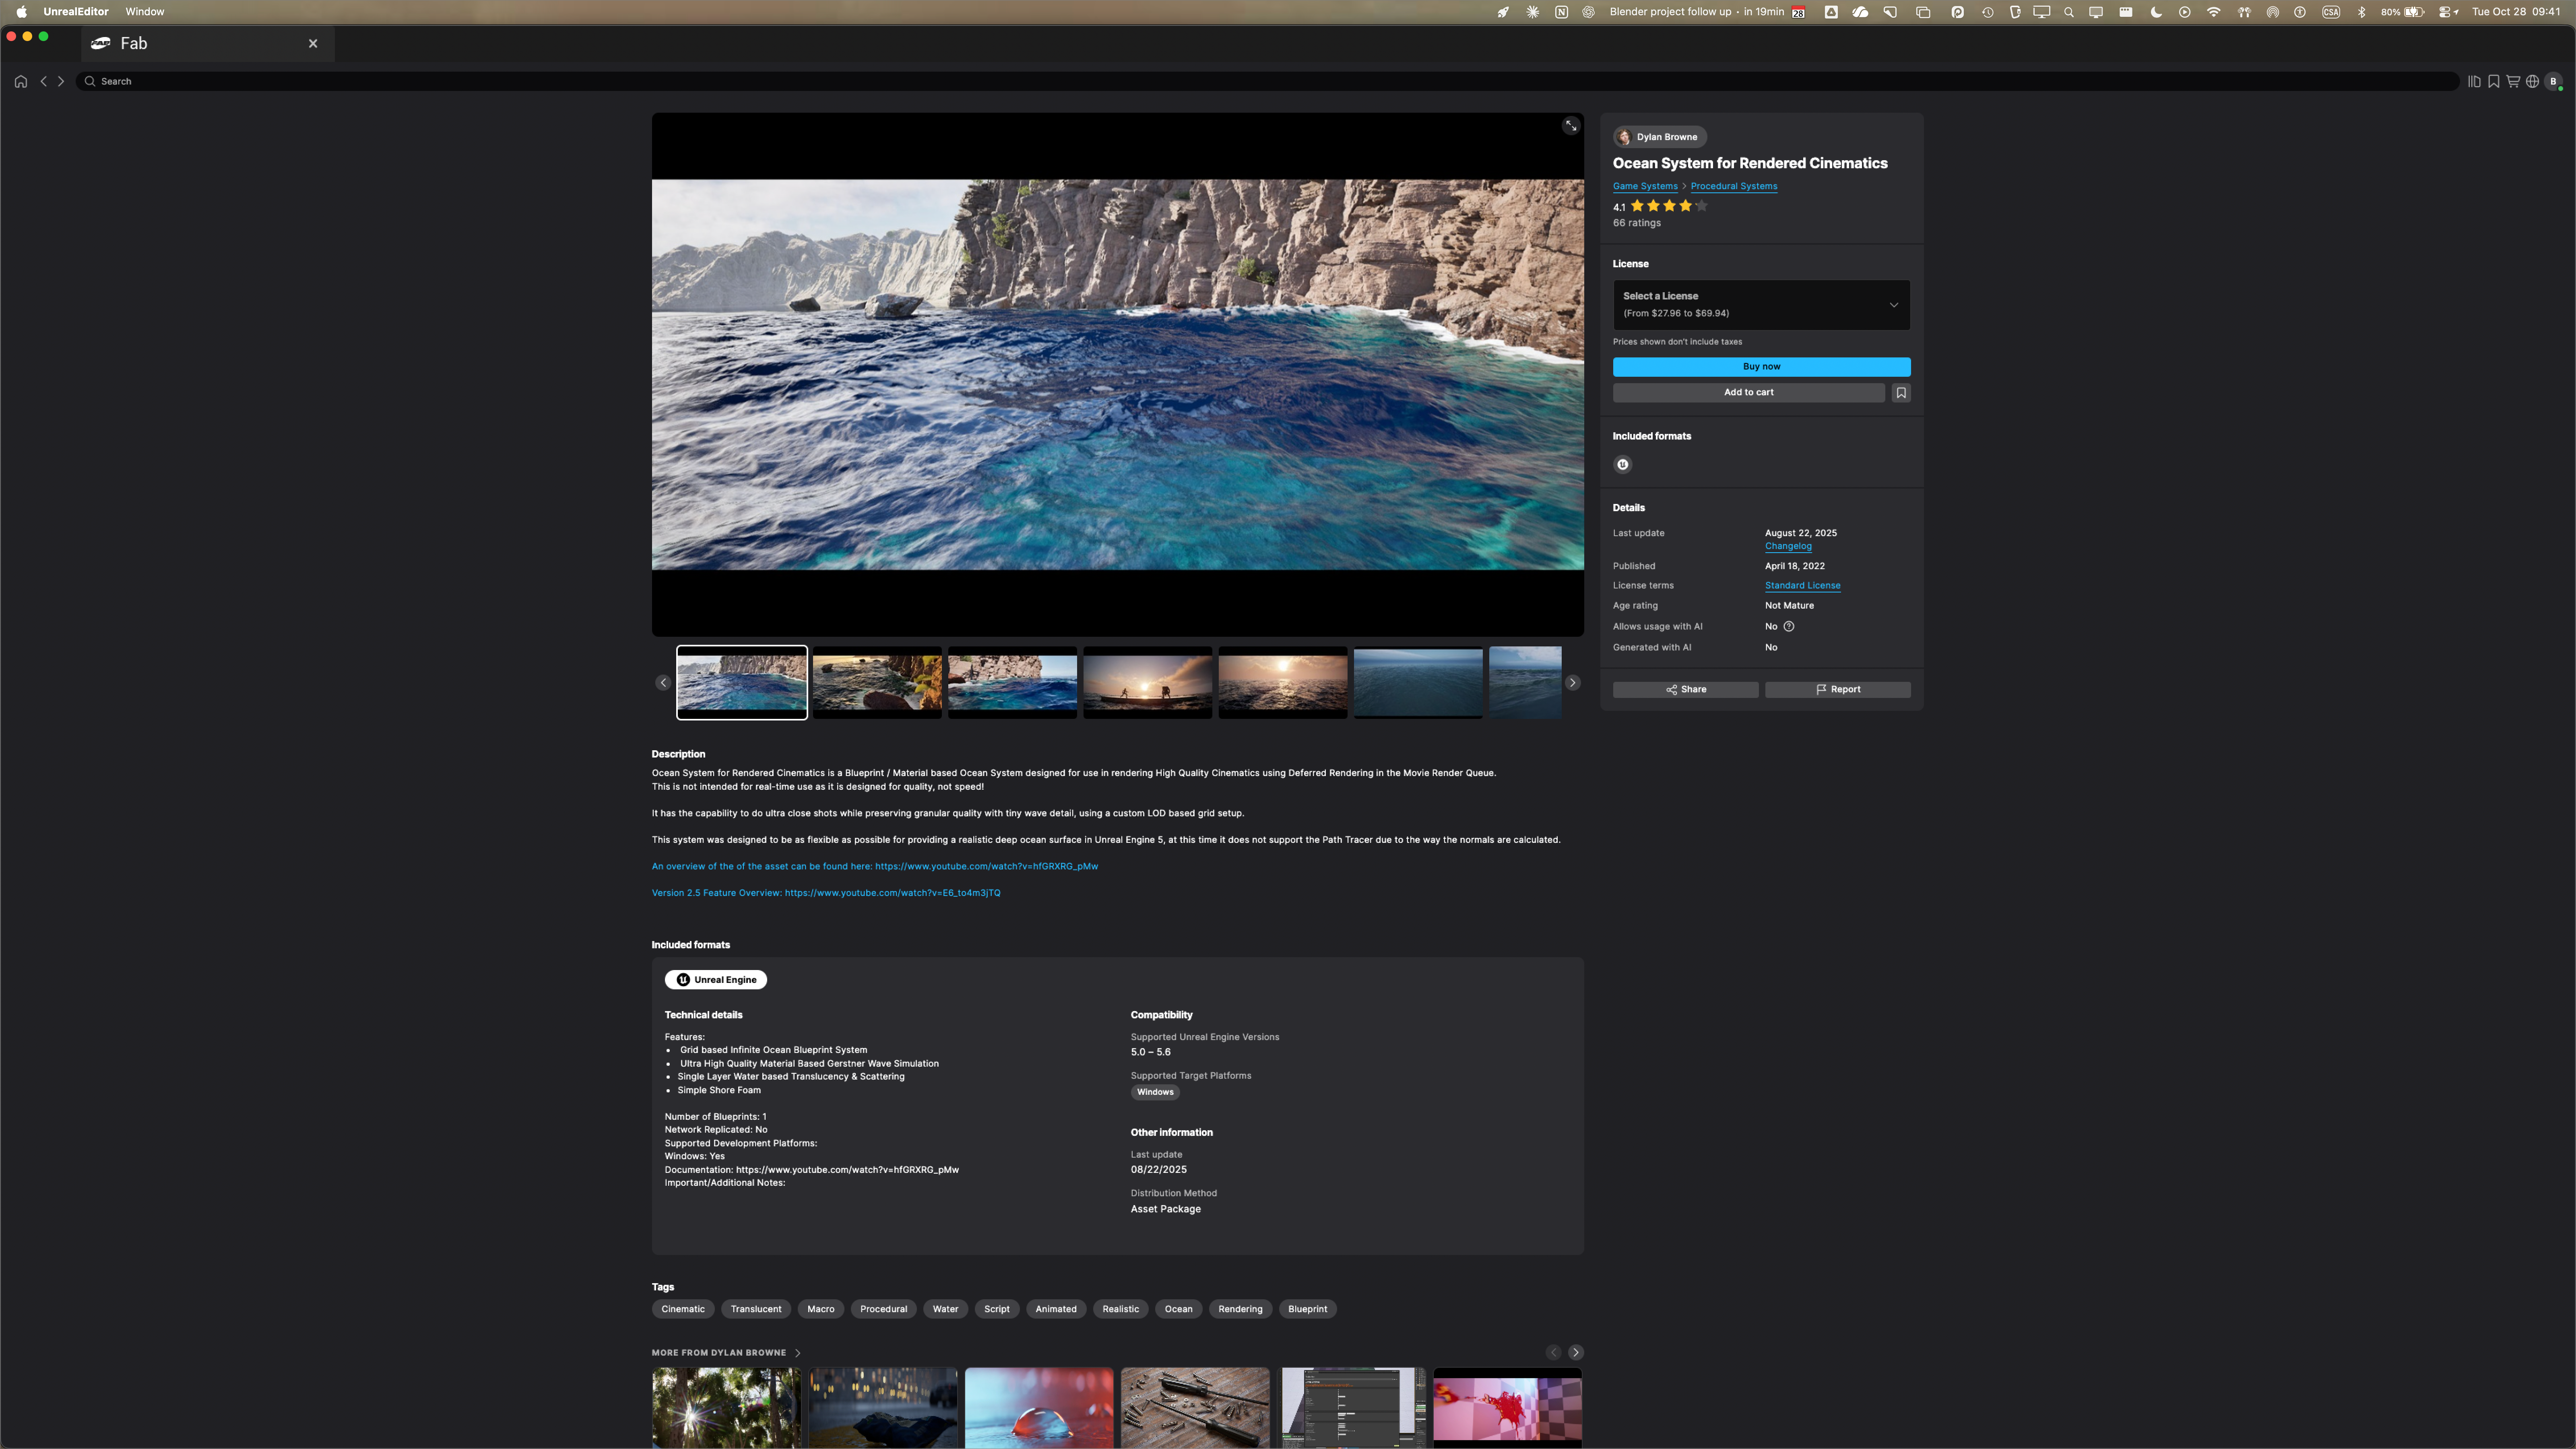Viewport: 2576px width, 1449px height.
Task: Open UnrealEditor application menu
Action: 76,12
